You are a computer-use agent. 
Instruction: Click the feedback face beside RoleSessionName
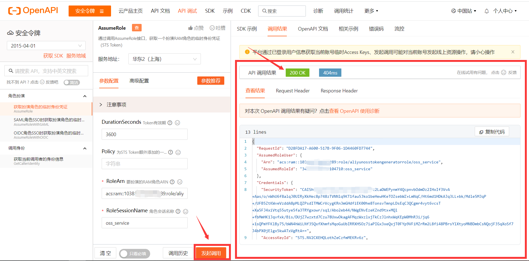click(185, 211)
